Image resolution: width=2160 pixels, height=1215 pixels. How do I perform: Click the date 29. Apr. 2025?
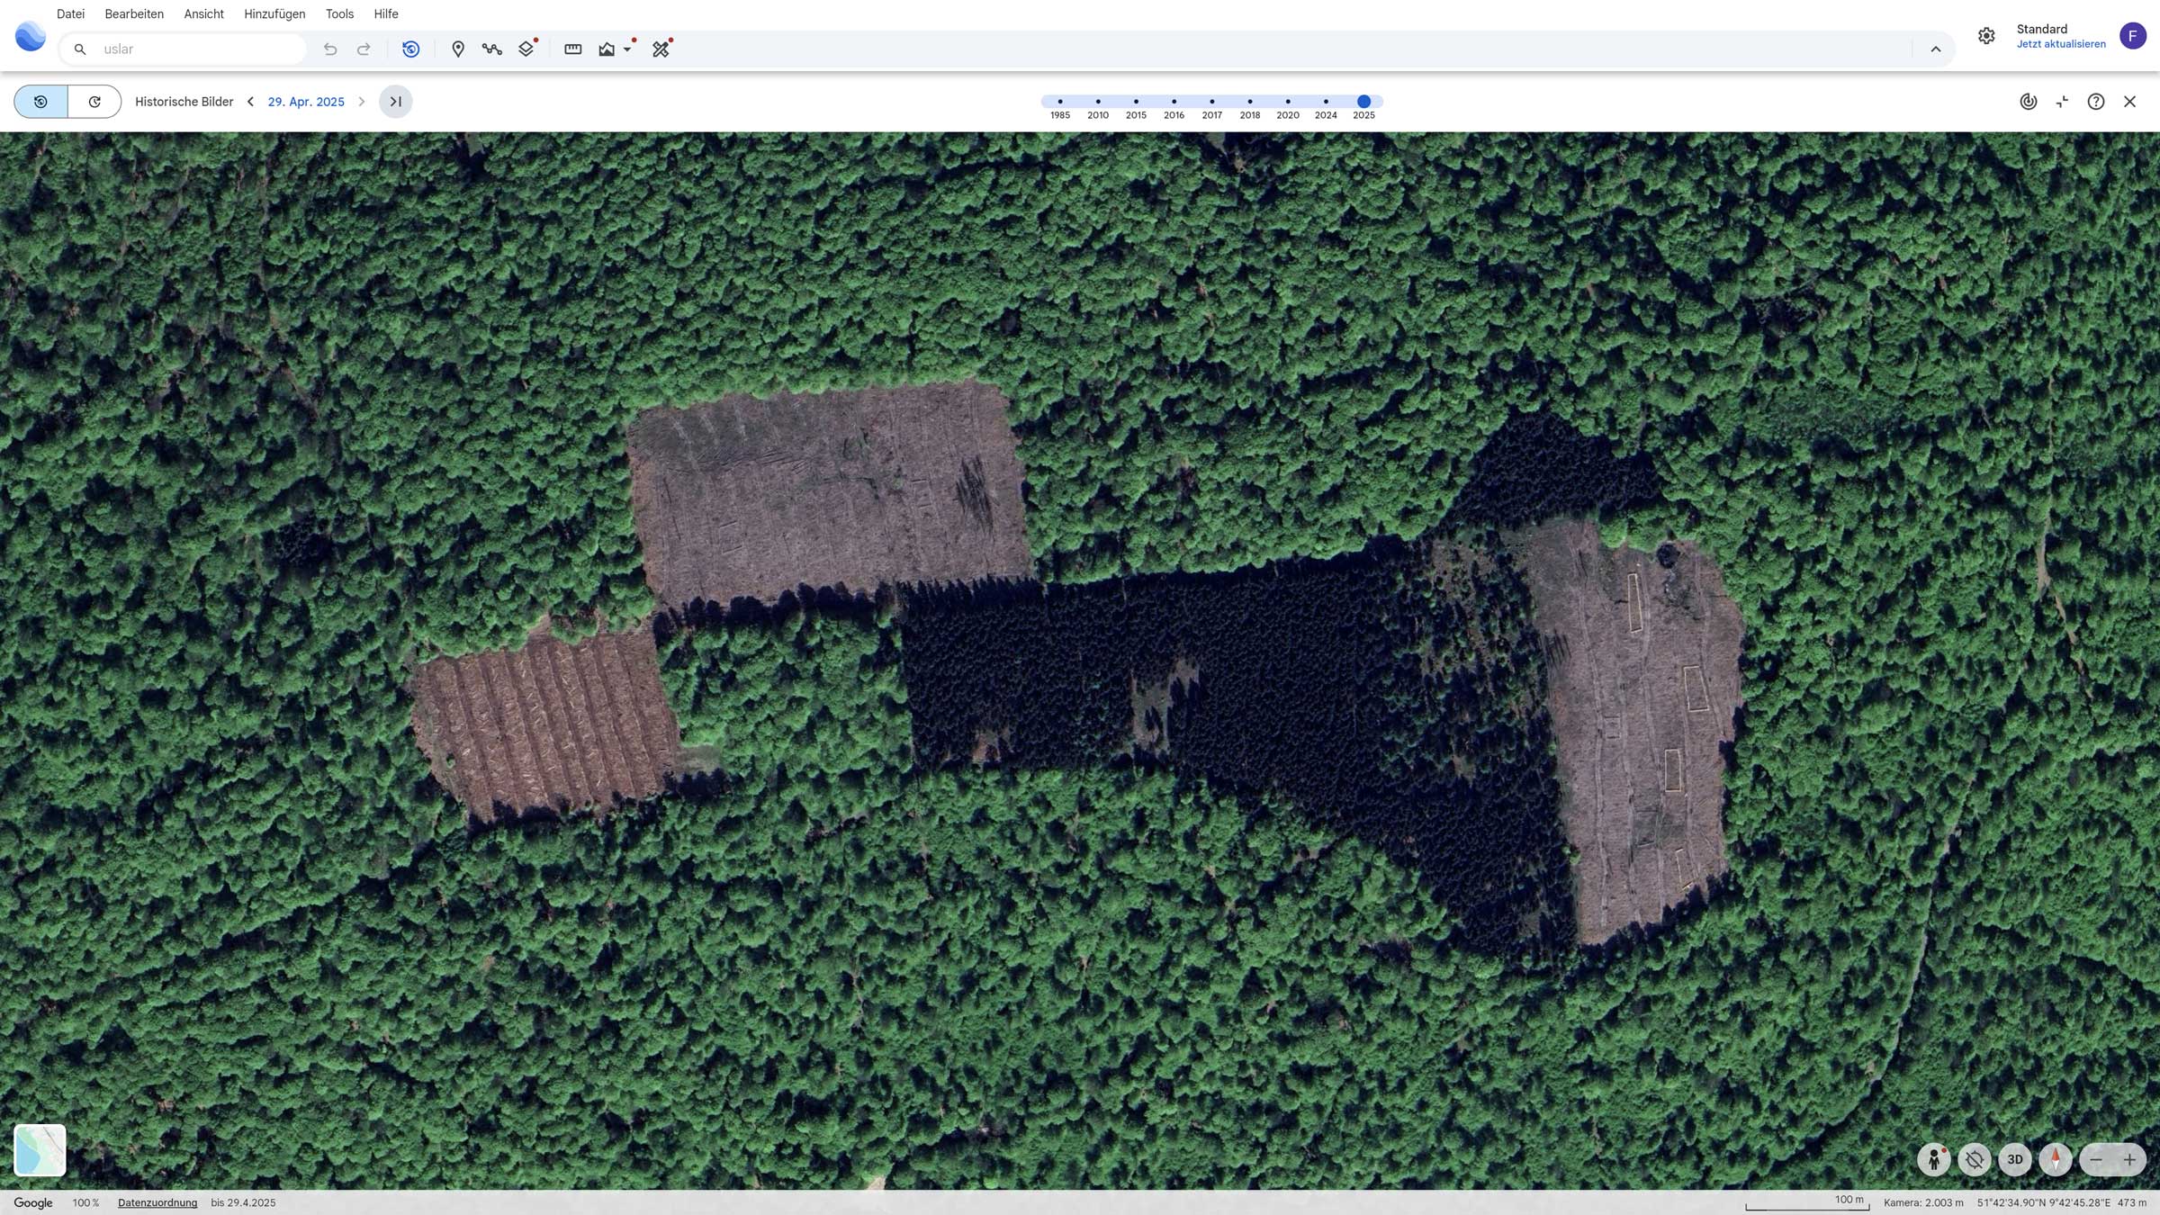306,102
